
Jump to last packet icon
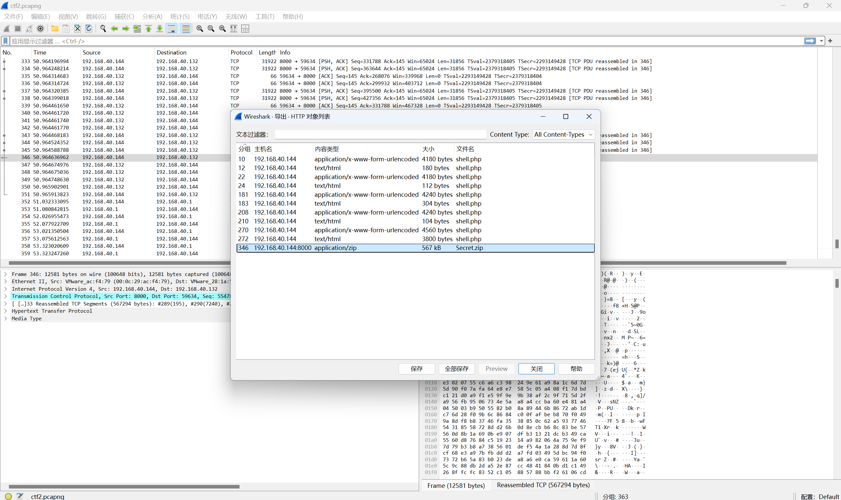(x=160, y=29)
